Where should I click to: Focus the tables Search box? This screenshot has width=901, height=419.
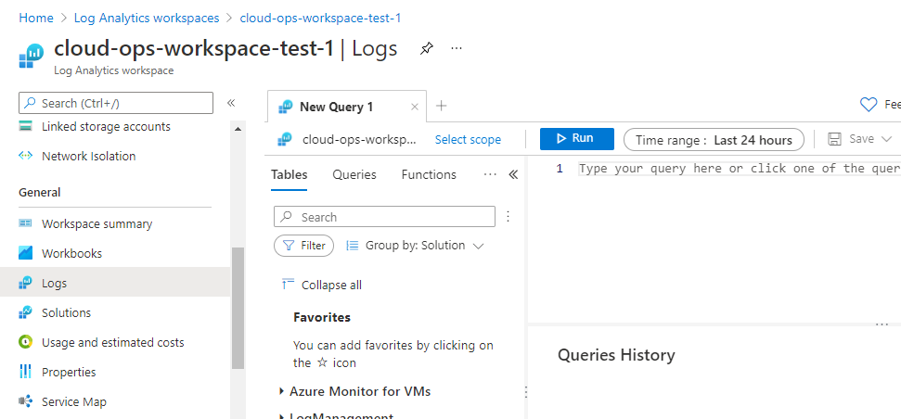pyautogui.click(x=384, y=217)
